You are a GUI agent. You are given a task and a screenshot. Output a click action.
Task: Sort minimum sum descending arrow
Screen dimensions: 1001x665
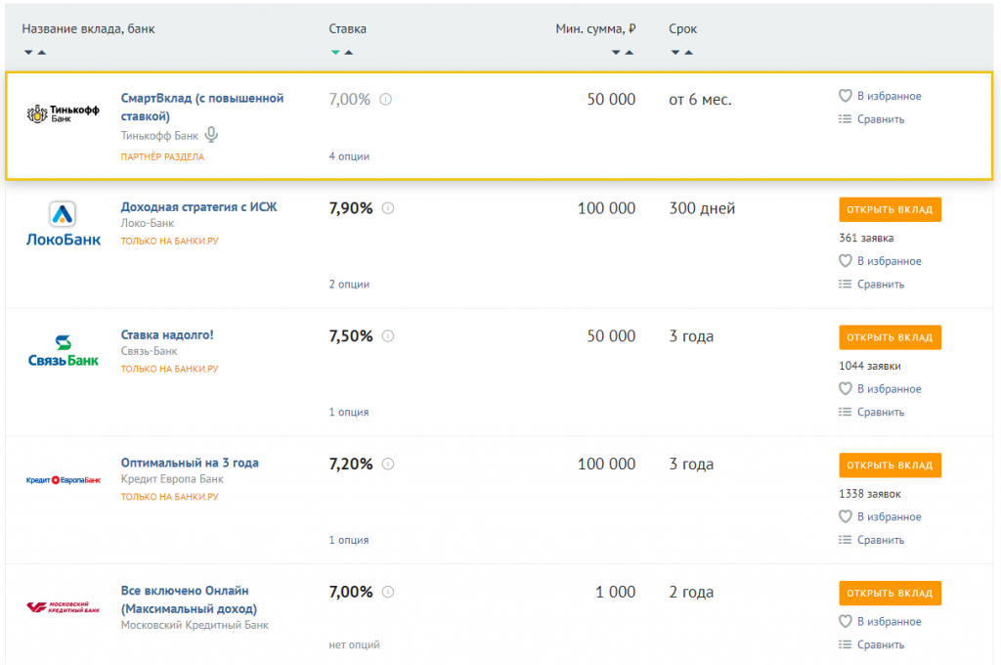616,53
